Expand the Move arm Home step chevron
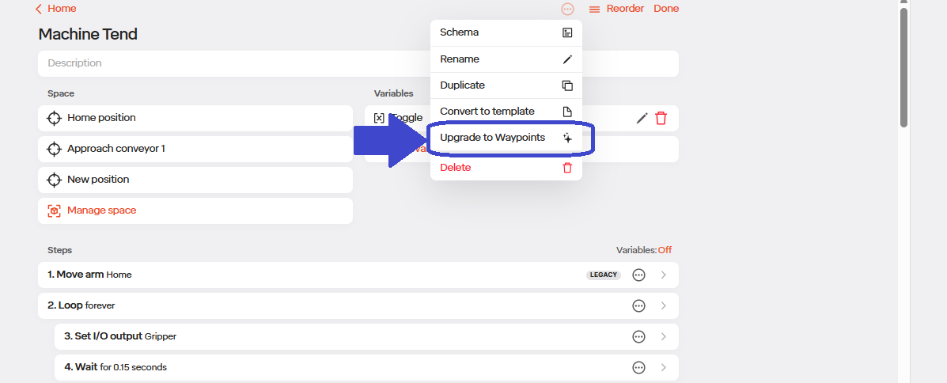The width and height of the screenshot is (947, 383). coord(663,275)
